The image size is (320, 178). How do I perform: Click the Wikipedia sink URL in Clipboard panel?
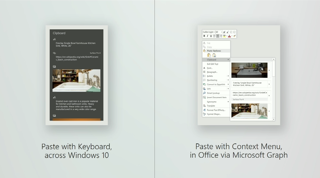click(77, 58)
